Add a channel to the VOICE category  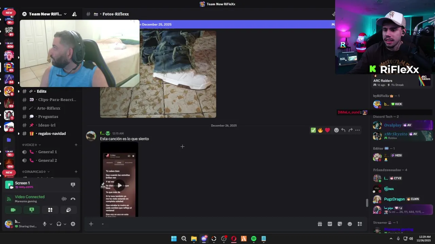coord(76,145)
